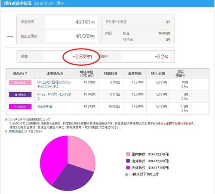This screenshot has height=194, width=215.
Task: Click the 内外株式 41% legend text
Action: [150, 168]
